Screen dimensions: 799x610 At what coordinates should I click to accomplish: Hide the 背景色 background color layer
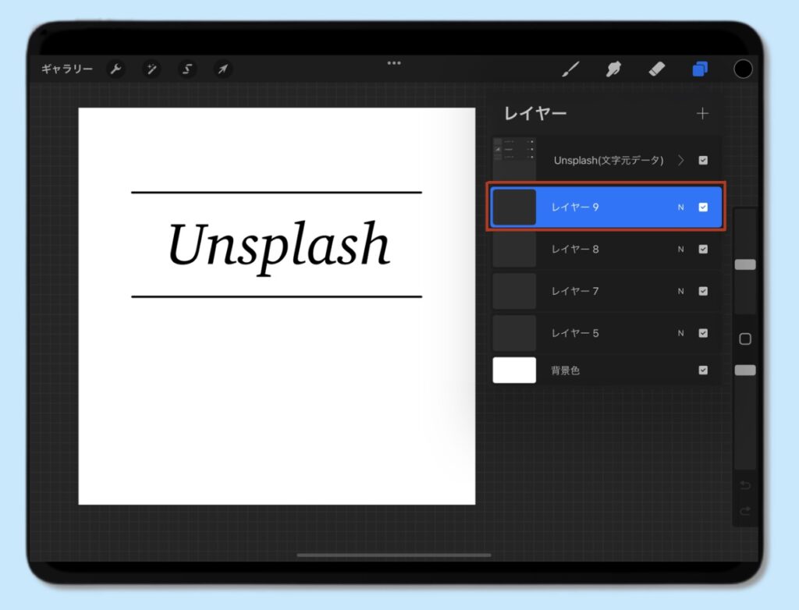point(703,370)
